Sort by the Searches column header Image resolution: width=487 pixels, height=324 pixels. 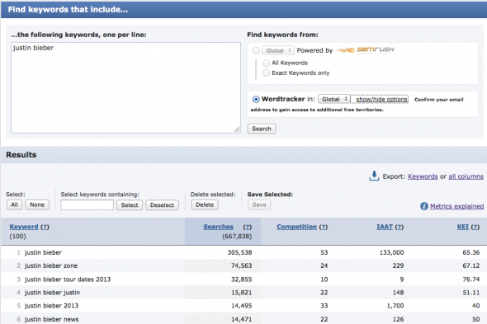click(x=219, y=227)
